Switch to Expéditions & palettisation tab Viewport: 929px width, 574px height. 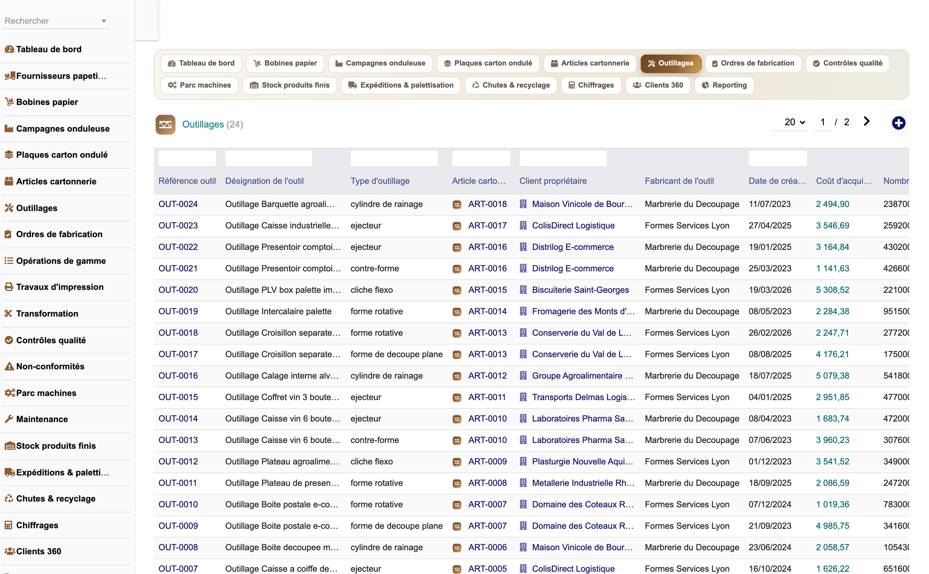pos(401,85)
